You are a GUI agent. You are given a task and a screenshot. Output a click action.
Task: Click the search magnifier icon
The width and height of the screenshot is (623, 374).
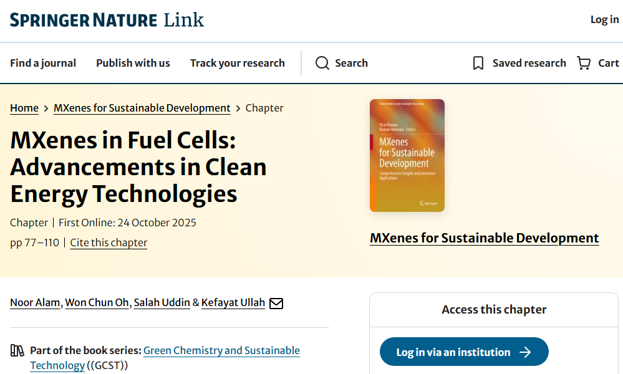click(322, 63)
